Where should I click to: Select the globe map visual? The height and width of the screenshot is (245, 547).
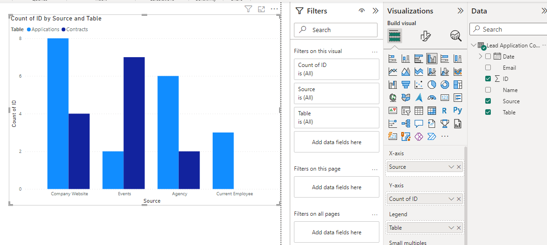393,98
